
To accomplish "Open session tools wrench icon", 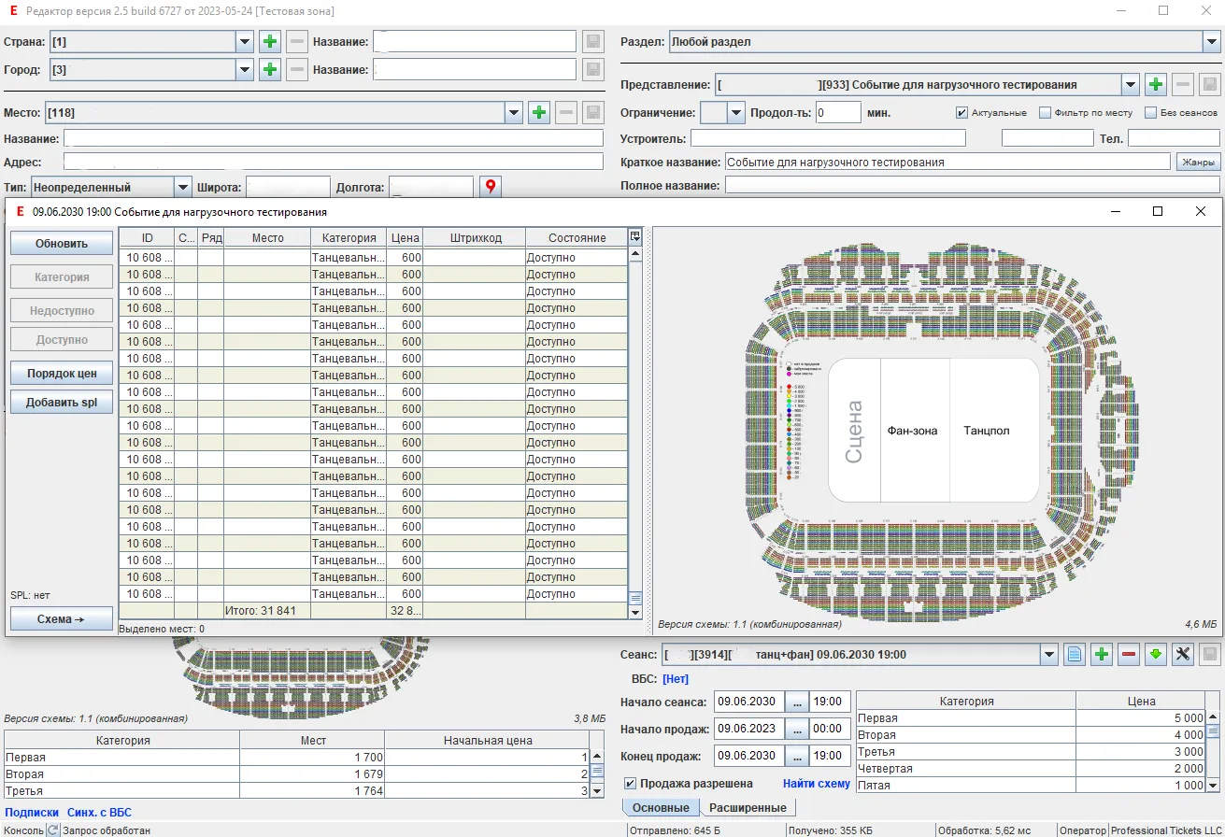I will [x=1183, y=655].
